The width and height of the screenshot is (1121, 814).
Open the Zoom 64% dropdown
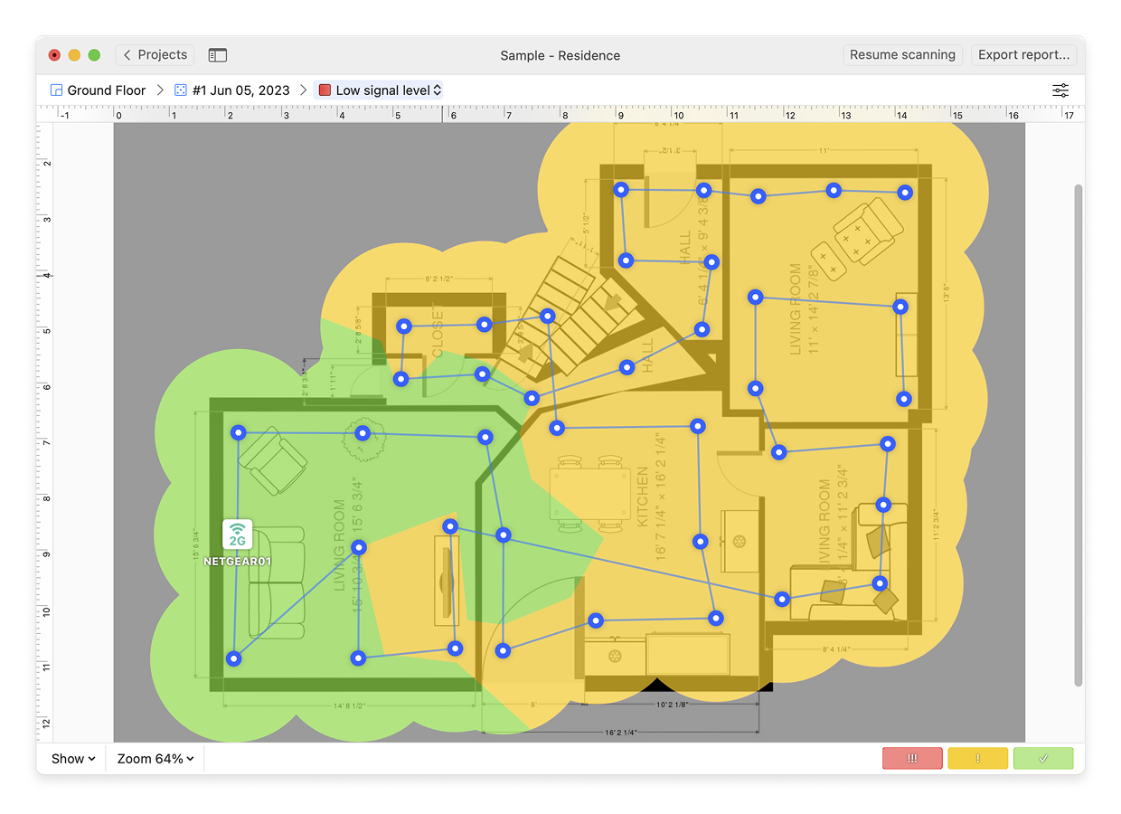click(x=155, y=759)
